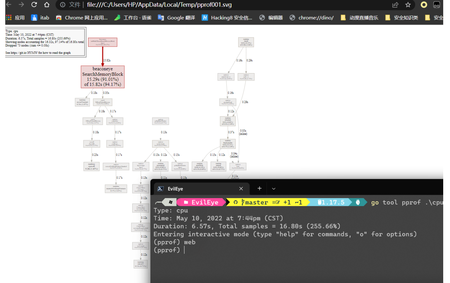Click the large beaconeye SearchMemoryBlock node
Screen dimensions: 450x283
[x=103, y=77]
